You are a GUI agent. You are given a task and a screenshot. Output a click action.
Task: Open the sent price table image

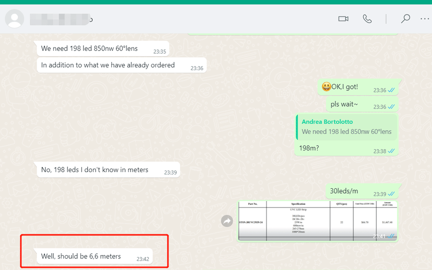point(317,221)
